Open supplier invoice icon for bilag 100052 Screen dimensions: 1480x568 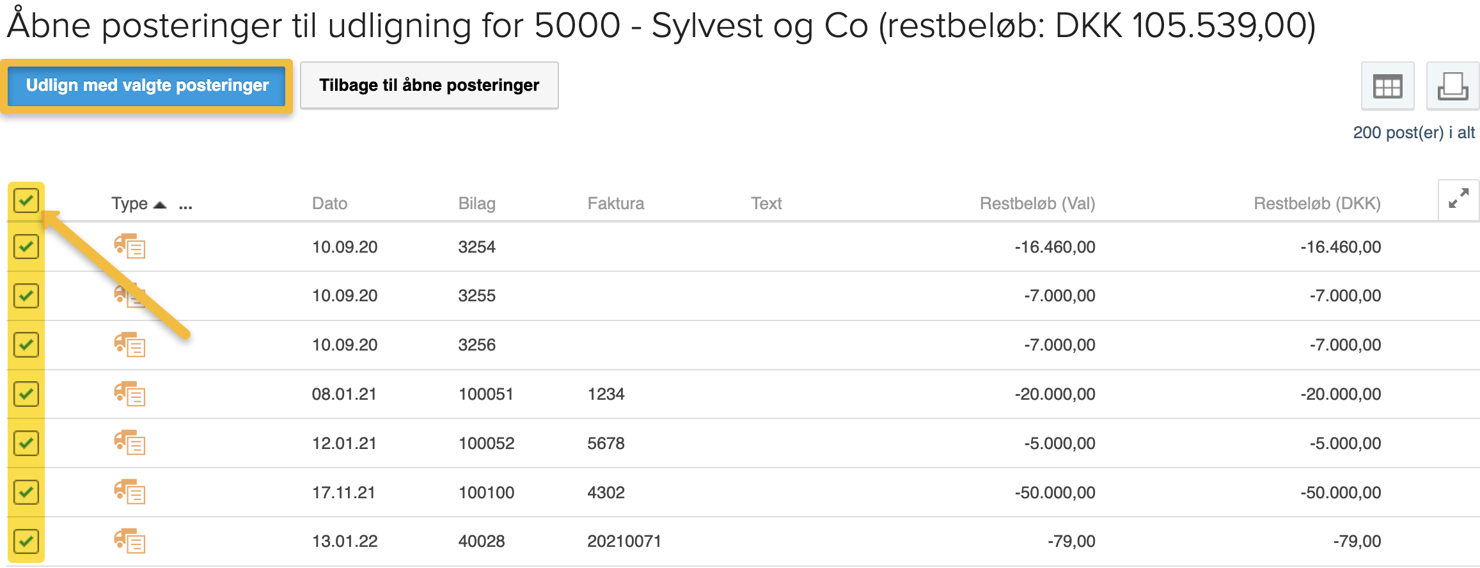(130, 443)
